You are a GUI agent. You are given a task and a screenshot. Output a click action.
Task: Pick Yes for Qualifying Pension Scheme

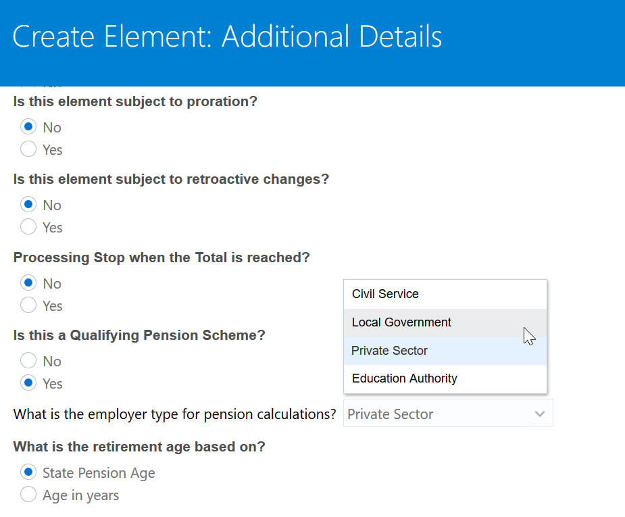point(28,383)
